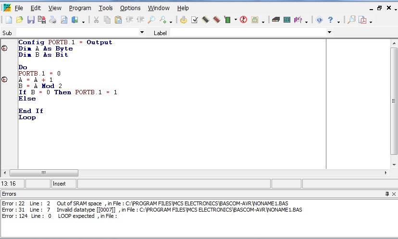Open PDF toolbar overflow arrow after PDF icon
Image resolution: width=398 pixels, height=239 pixels.
tap(371, 22)
